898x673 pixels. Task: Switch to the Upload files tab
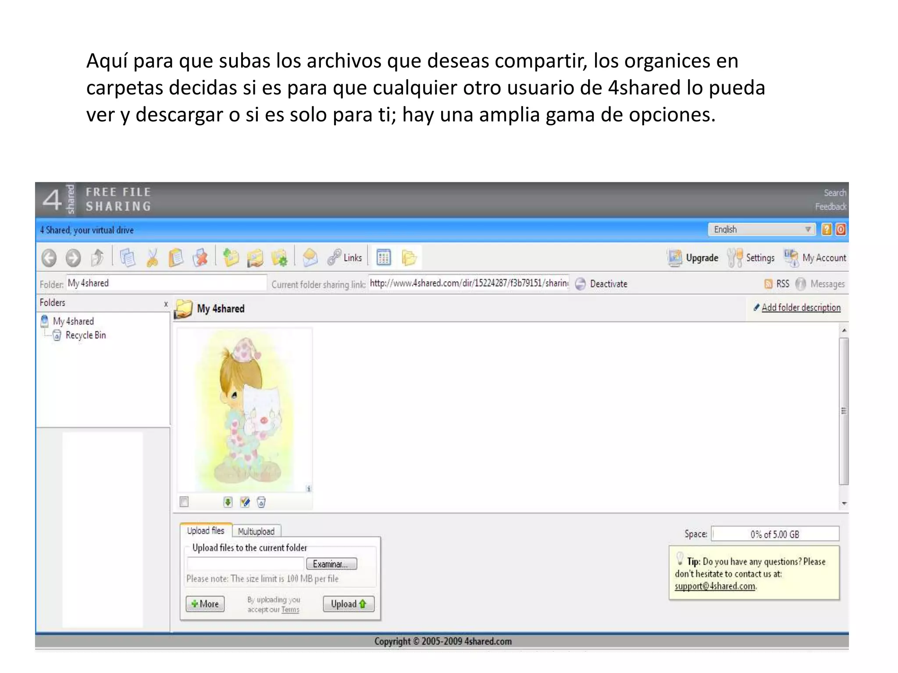click(x=206, y=531)
